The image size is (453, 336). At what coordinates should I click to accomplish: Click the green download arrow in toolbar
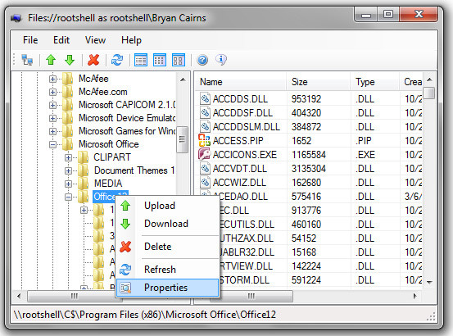(x=70, y=60)
